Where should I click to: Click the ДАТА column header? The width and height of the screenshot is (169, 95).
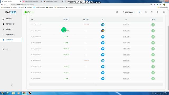coord(33,19)
